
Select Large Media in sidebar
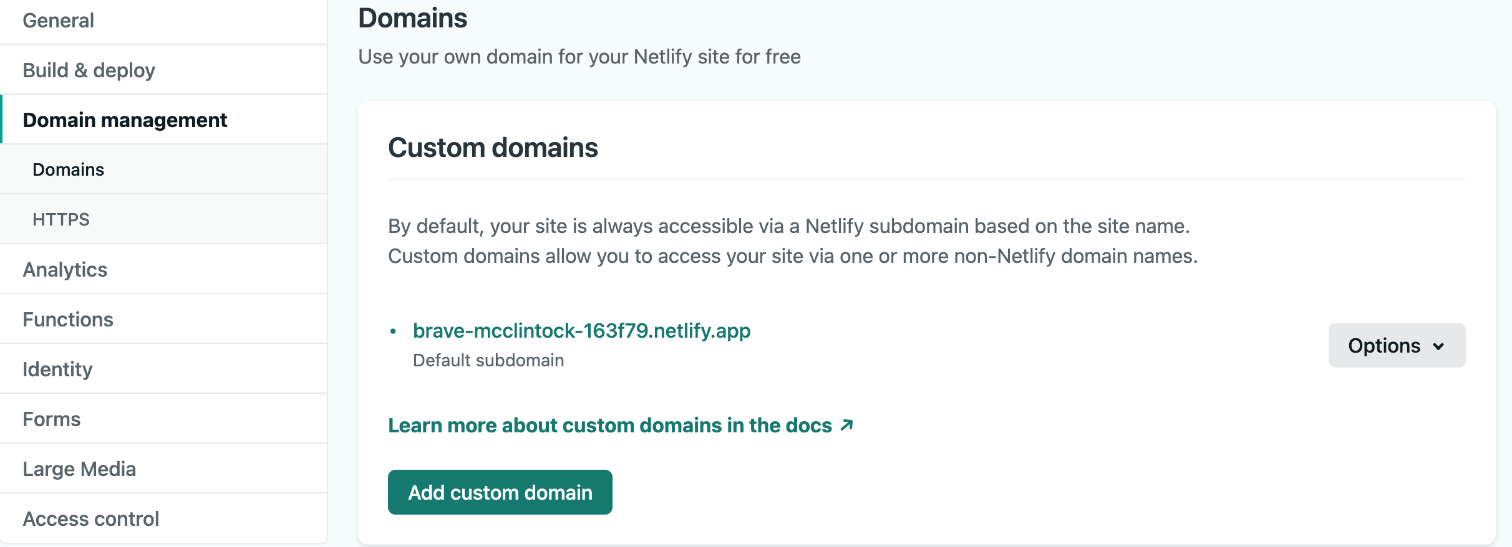(x=79, y=469)
